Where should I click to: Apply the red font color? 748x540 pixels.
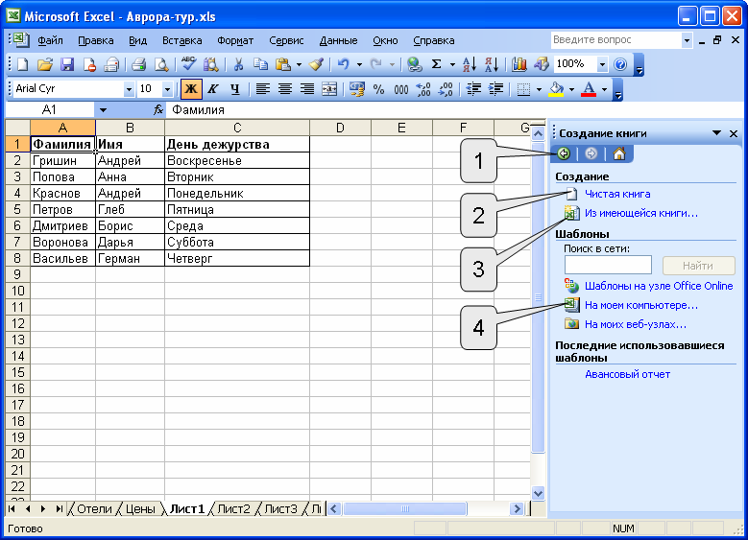(590, 88)
